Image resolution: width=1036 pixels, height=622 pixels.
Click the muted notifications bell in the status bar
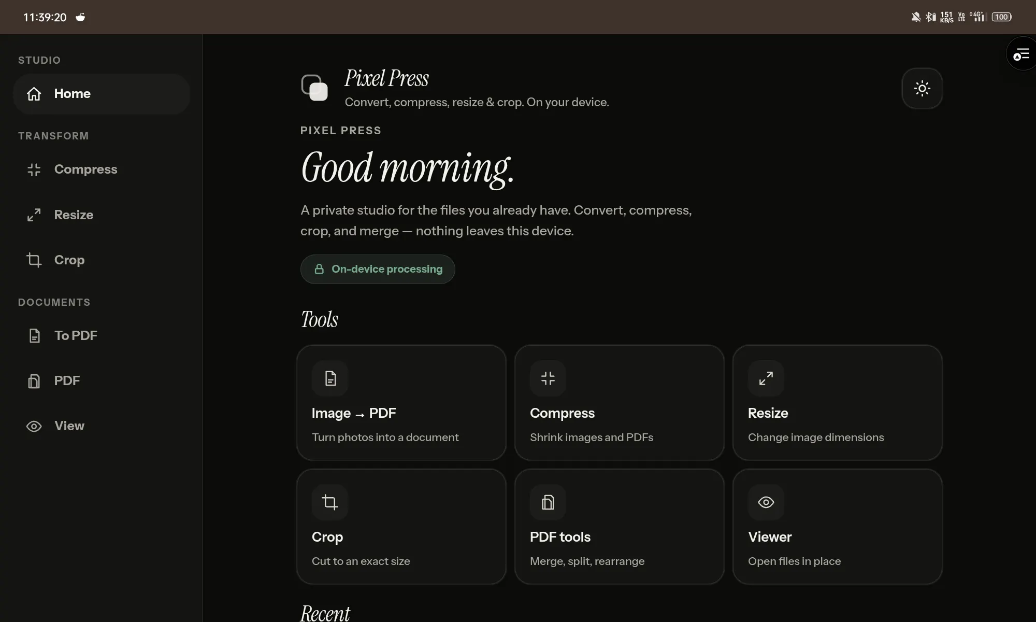click(x=916, y=17)
